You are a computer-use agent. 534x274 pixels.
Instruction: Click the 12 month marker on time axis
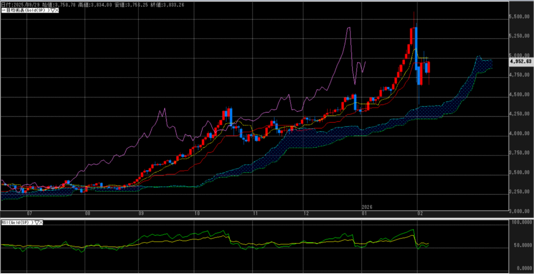[307, 213]
